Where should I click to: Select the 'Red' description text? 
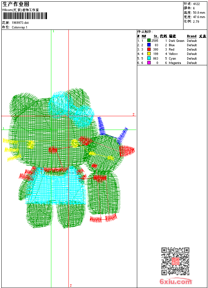171,50
